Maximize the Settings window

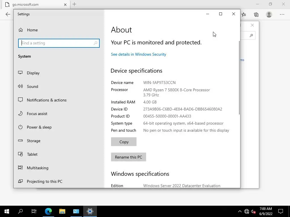[220, 14]
